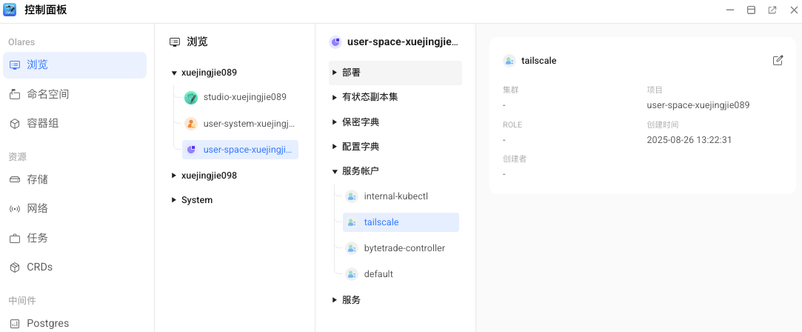
Task: Expand the System tree node
Action: [174, 200]
